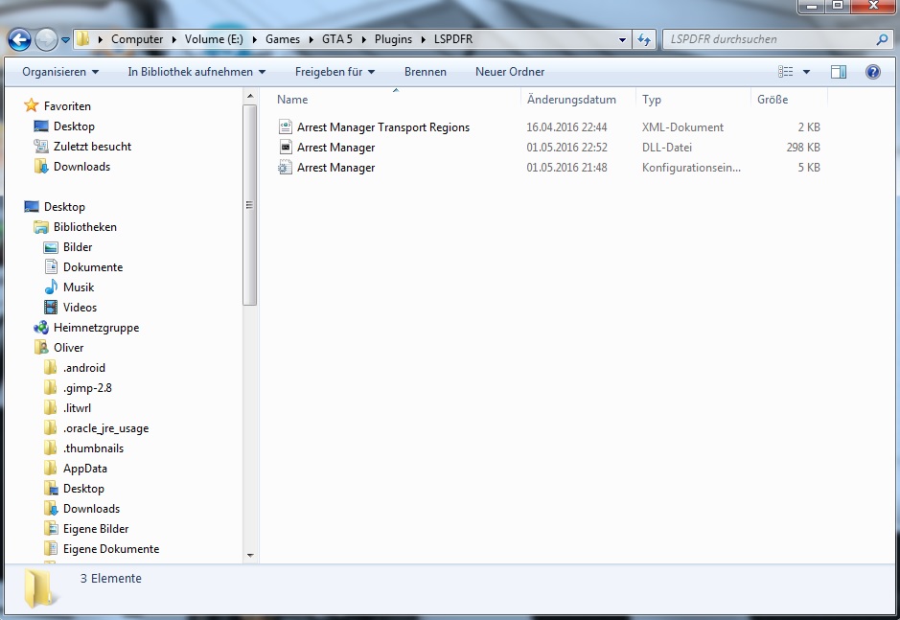Create a folder with Neuer Ordner
This screenshot has width=900, height=620.
click(x=510, y=72)
